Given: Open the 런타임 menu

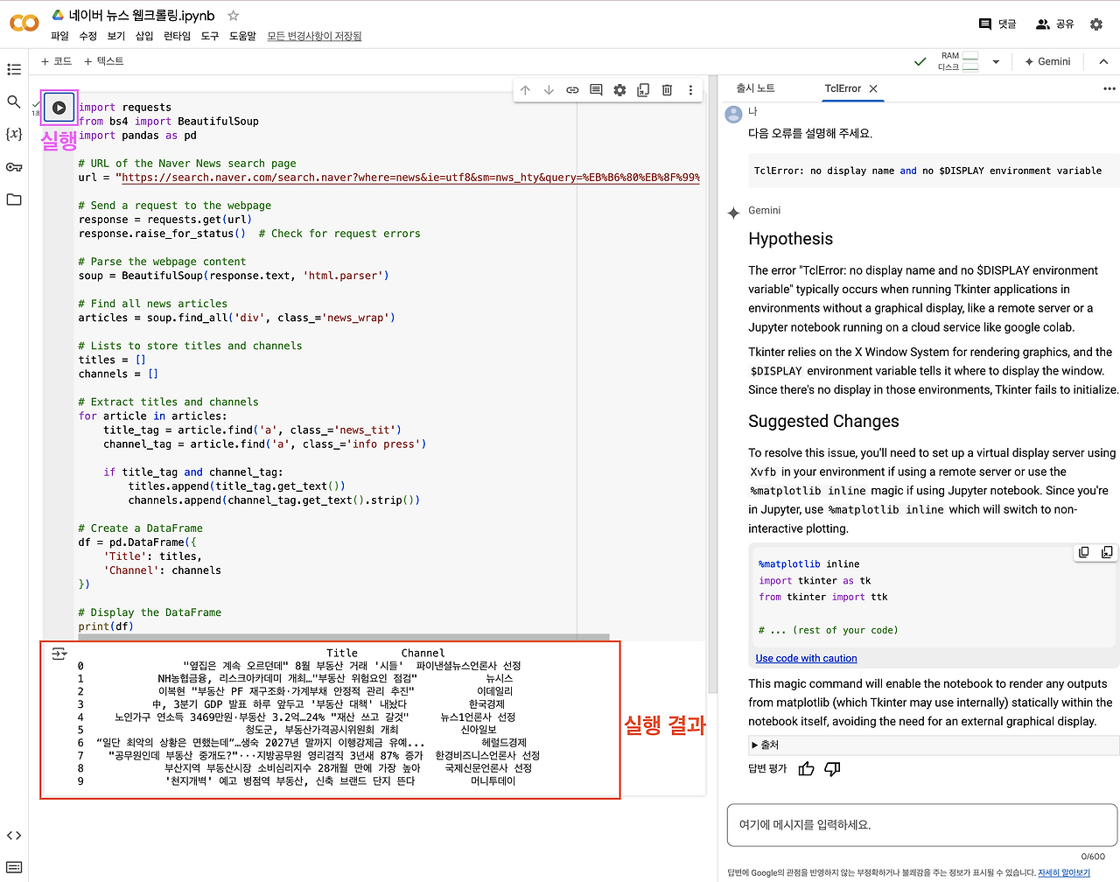Looking at the screenshot, I should tap(177, 36).
